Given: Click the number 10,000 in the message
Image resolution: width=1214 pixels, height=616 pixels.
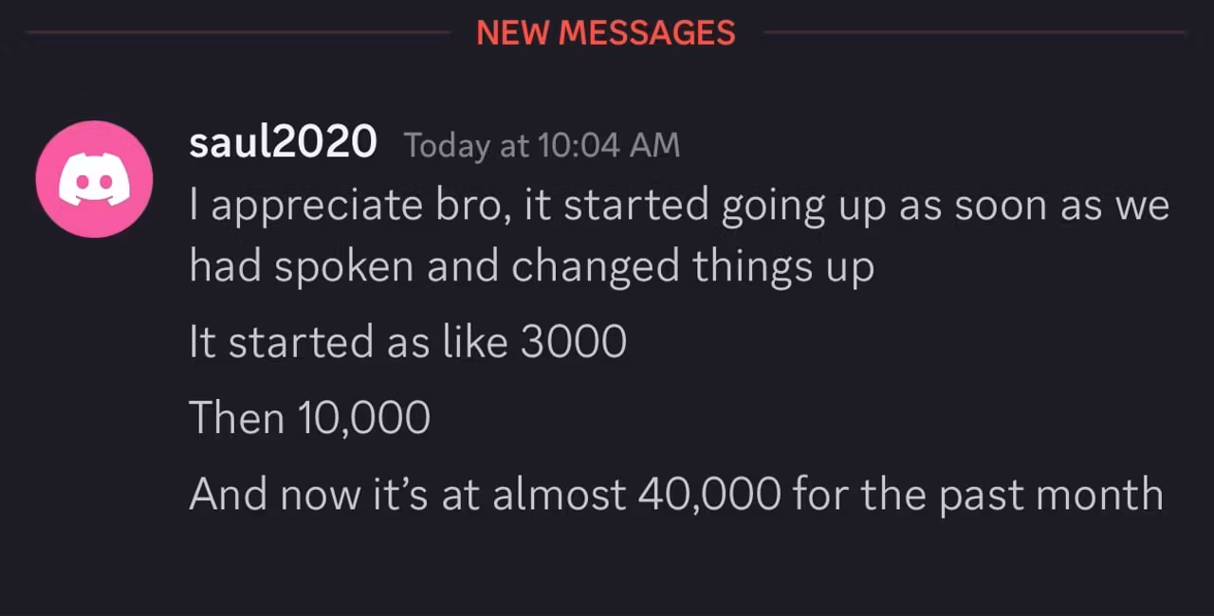Looking at the screenshot, I should coord(364,419).
